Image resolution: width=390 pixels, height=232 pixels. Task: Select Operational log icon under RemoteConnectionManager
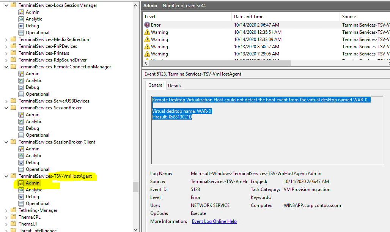(x=21, y=94)
